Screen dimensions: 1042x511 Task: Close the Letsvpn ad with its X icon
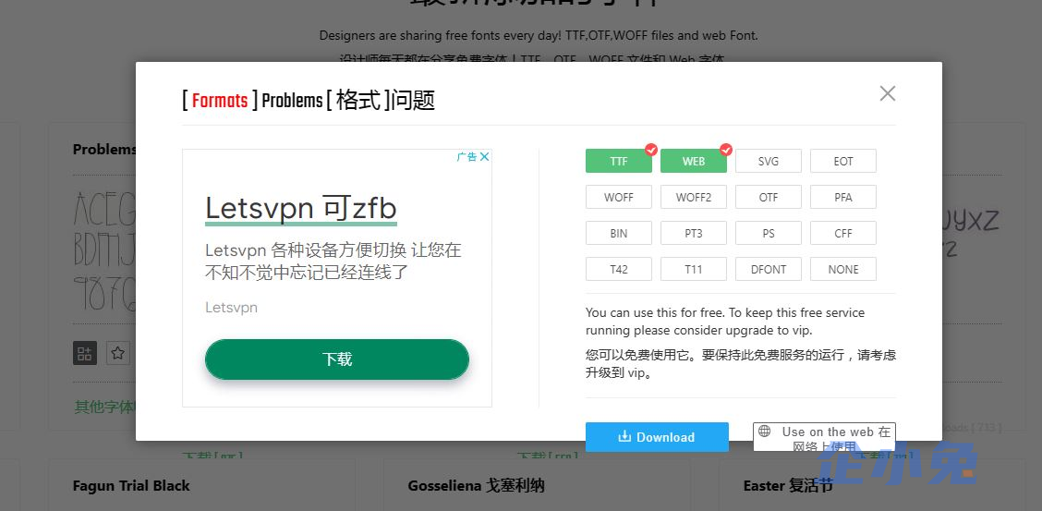tap(484, 157)
